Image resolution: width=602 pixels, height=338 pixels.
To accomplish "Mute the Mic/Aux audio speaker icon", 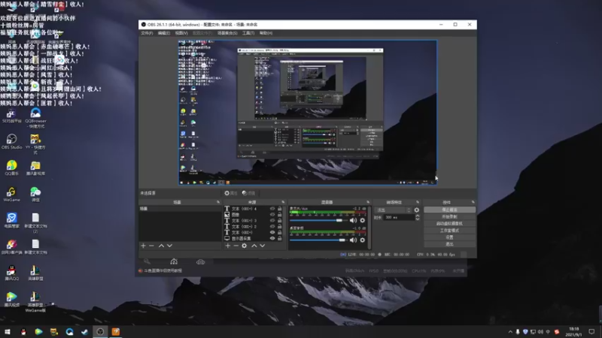I will click(x=353, y=220).
